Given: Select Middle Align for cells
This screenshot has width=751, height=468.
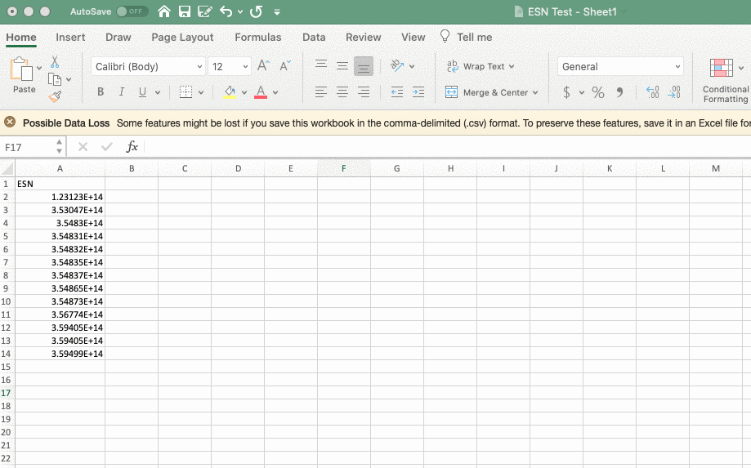Looking at the screenshot, I should coord(342,66).
